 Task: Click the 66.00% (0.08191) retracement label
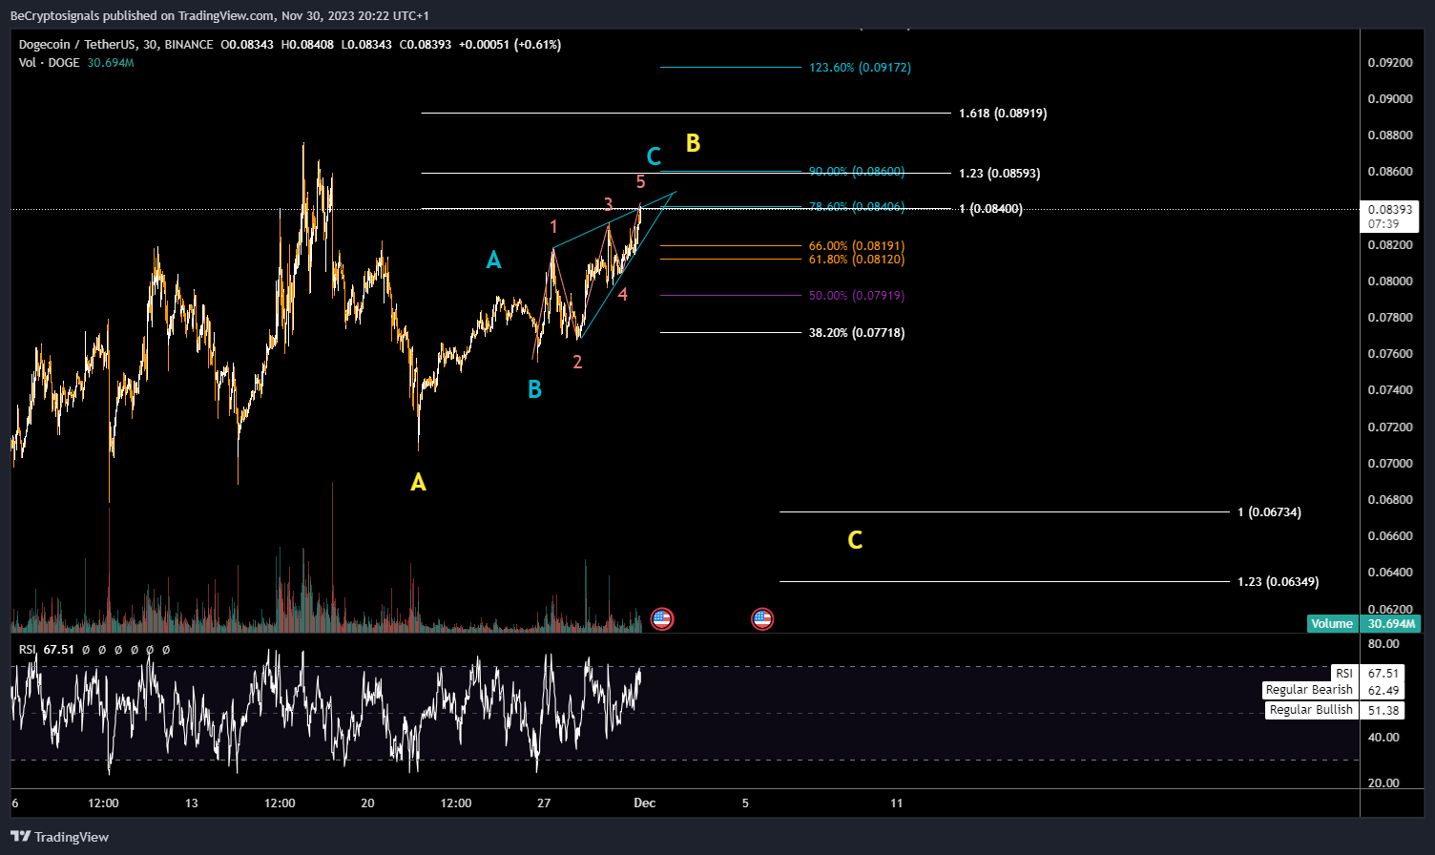pos(857,246)
